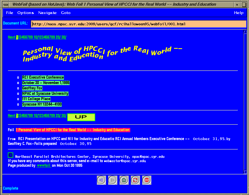The width and height of the screenshot is (249, 195).
Task: Select the 'RCI Executive Conference' list item
Action: tap(43, 77)
